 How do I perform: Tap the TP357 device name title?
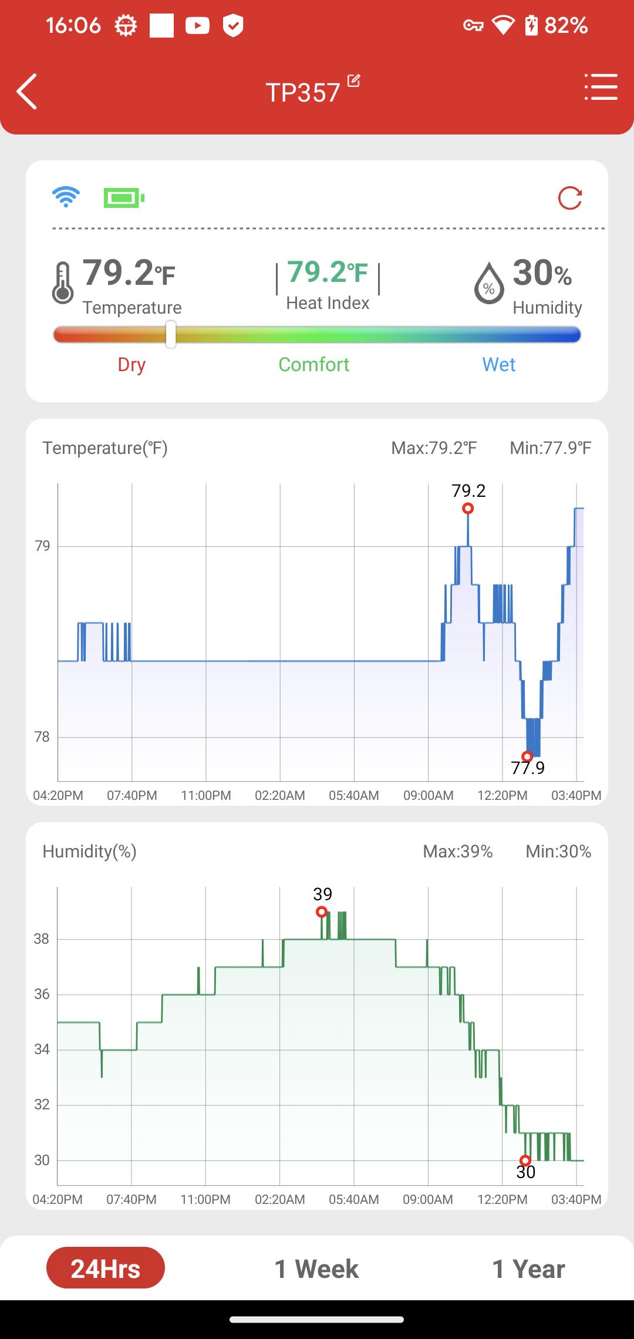click(303, 92)
